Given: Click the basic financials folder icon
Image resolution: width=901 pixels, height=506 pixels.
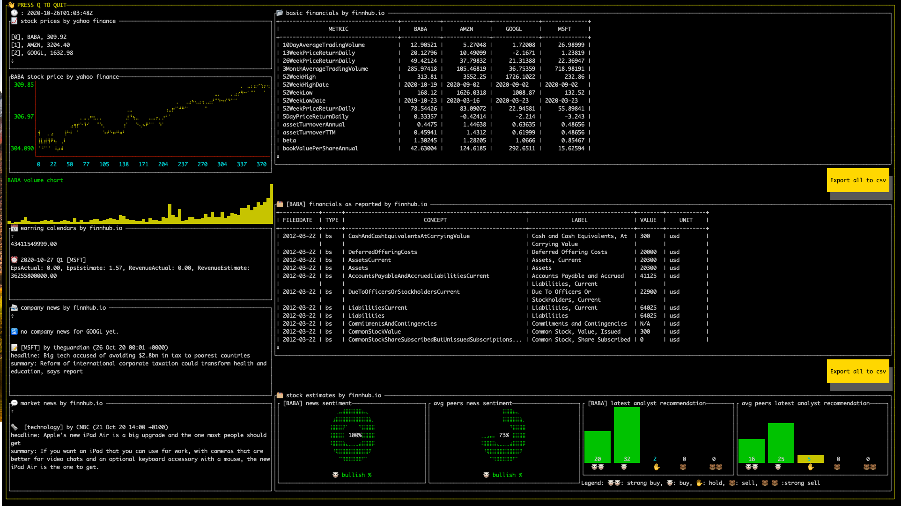Looking at the screenshot, I should tap(280, 13).
